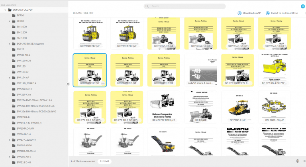This screenshot has height=167, width=306.
Task: Select the BW27RH 4i folder
Action: coord(23,118)
